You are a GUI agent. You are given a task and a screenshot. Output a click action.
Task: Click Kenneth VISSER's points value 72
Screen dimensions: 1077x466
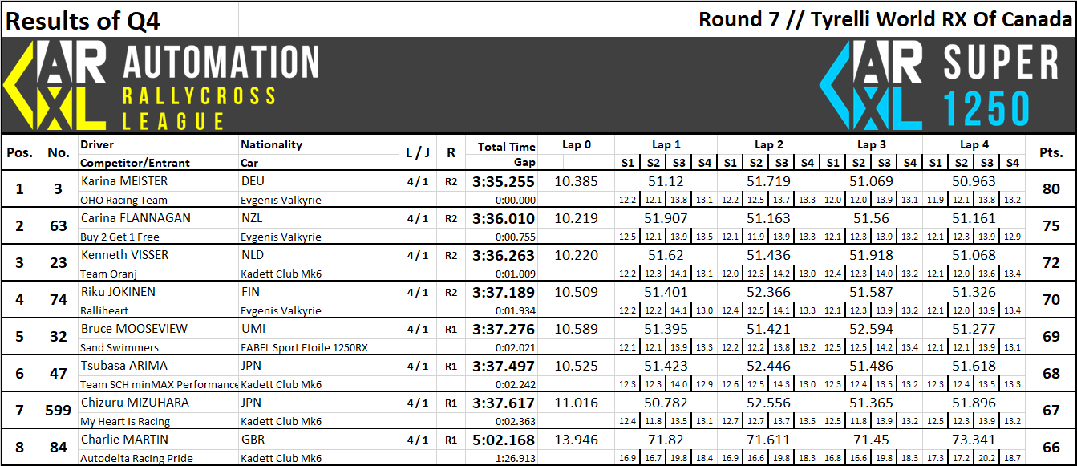pos(1051,263)
